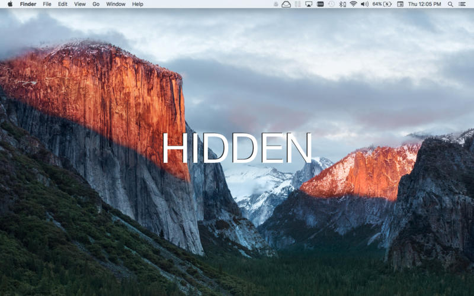Open the Finder menu
Image resolution: width=474 pixels, height=296 pixels.
(x=28, y=4)
